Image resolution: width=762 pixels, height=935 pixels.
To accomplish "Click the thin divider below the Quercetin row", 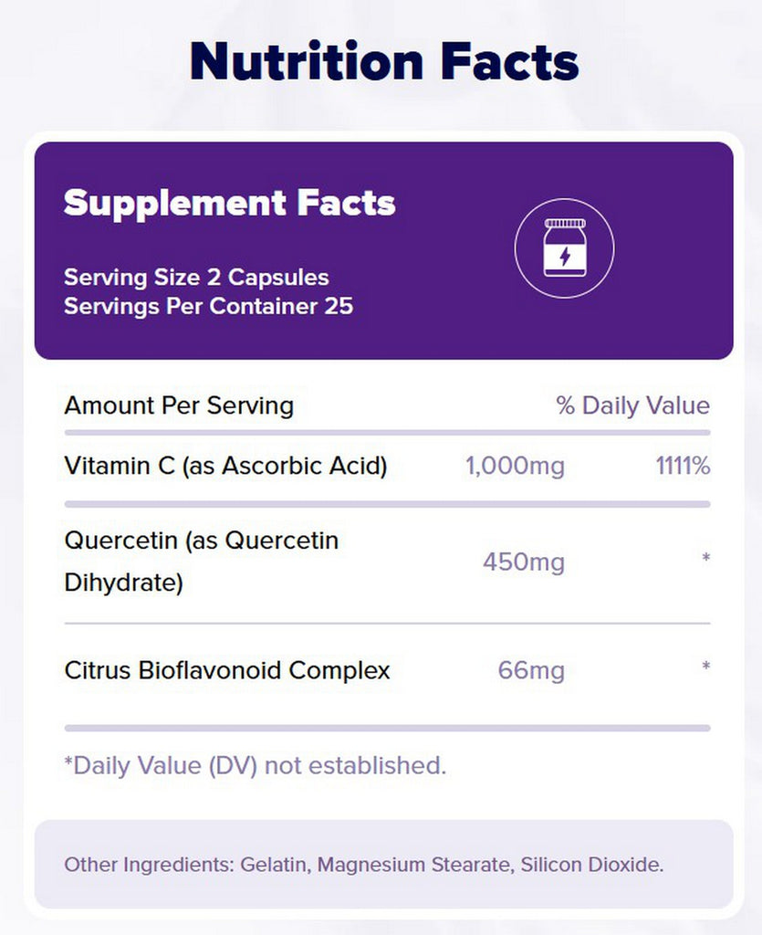I will coord(387,624).
